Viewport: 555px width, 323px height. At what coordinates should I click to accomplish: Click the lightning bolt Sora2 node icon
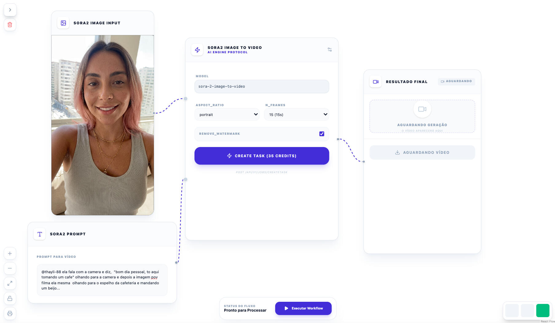[197, 50]
